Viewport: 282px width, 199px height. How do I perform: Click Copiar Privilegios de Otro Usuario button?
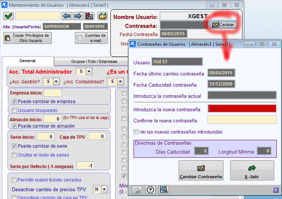(28, 38)
